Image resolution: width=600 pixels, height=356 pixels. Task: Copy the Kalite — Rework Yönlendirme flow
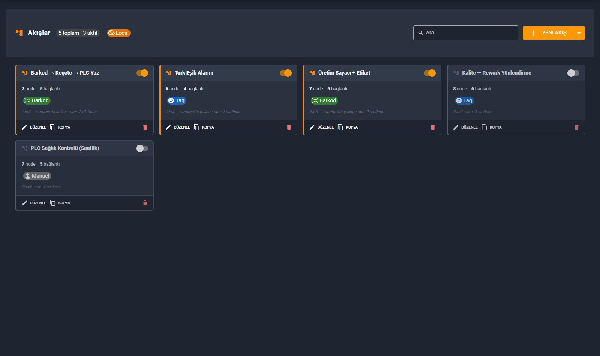click(492, 127)
